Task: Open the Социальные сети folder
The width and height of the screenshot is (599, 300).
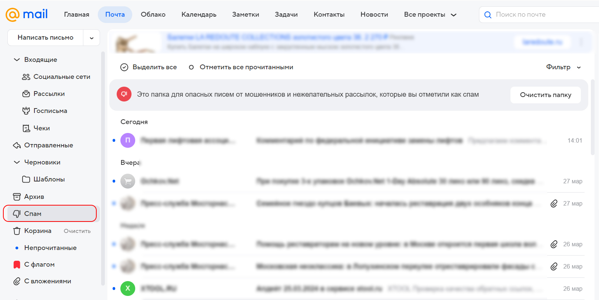Action: click(62, 77)
